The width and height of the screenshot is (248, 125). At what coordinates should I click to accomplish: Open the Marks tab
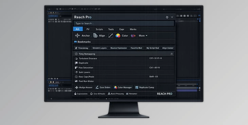tap(133, 29)
